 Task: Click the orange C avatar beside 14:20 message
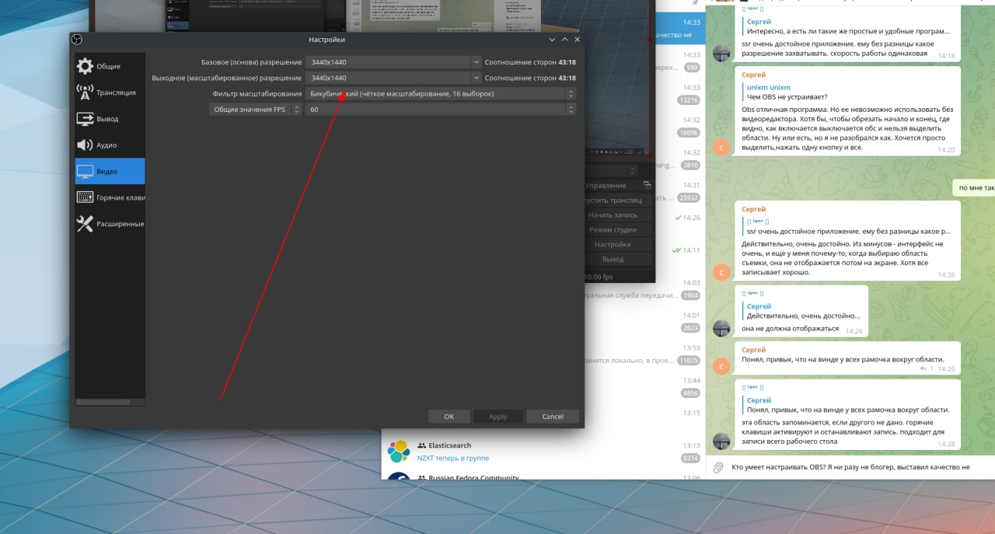click(x=722, y=146)
